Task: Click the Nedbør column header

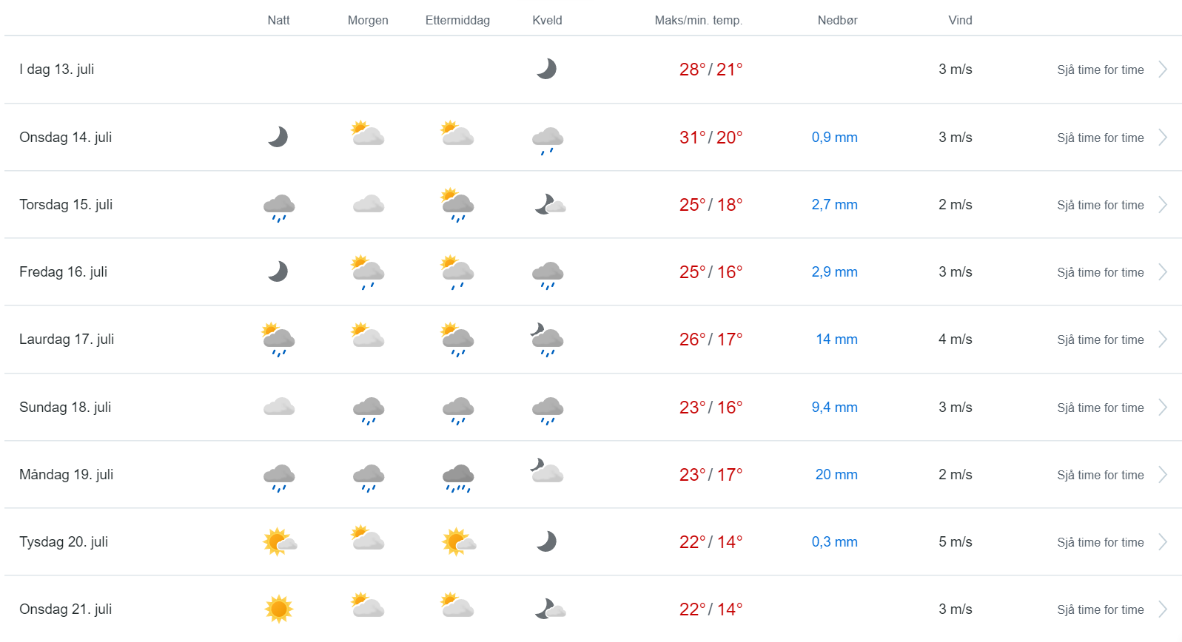Action: pyautogui.click(x=837, y=20)
